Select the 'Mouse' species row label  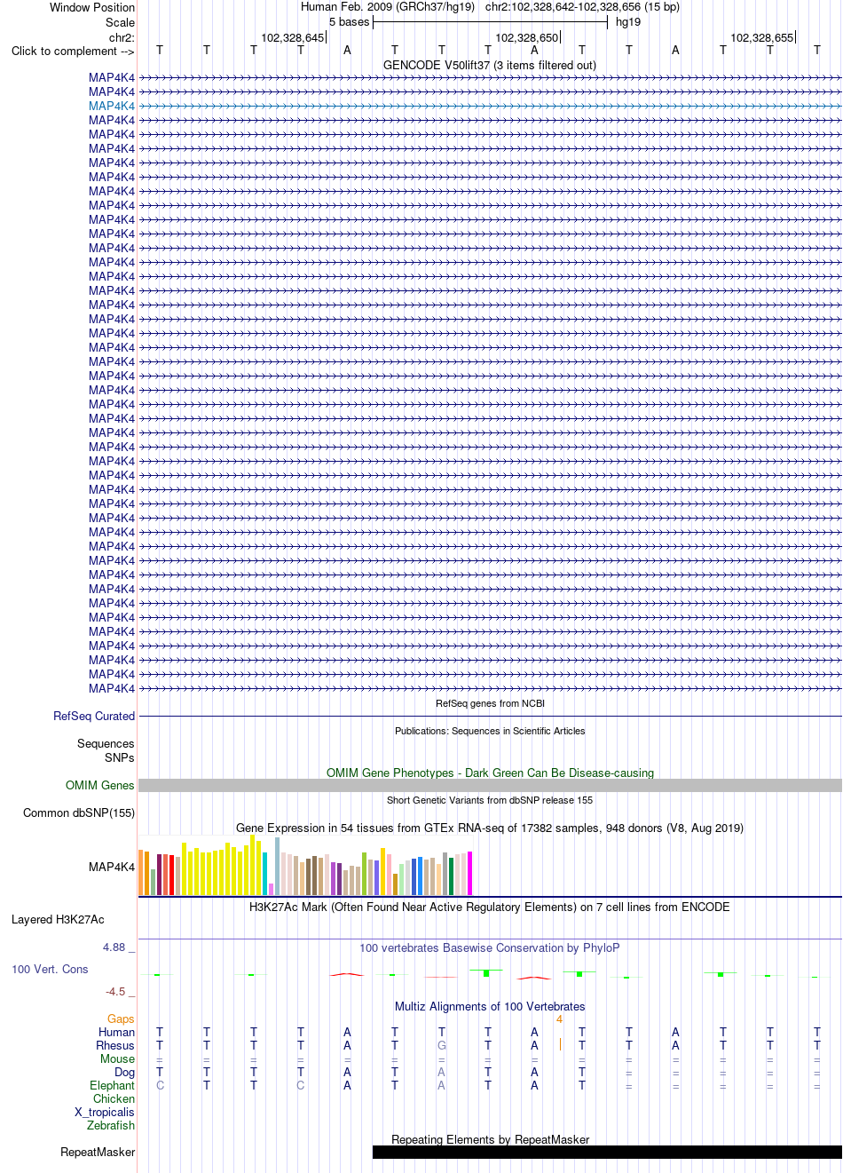(118, 1058)
